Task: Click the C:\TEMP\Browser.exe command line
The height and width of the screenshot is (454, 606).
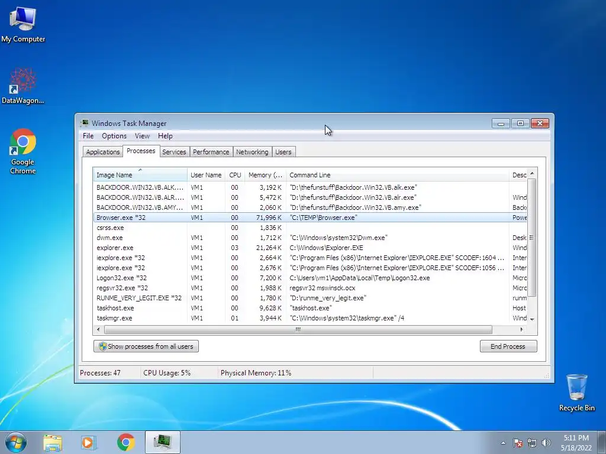Action: [x=324, y=218]
